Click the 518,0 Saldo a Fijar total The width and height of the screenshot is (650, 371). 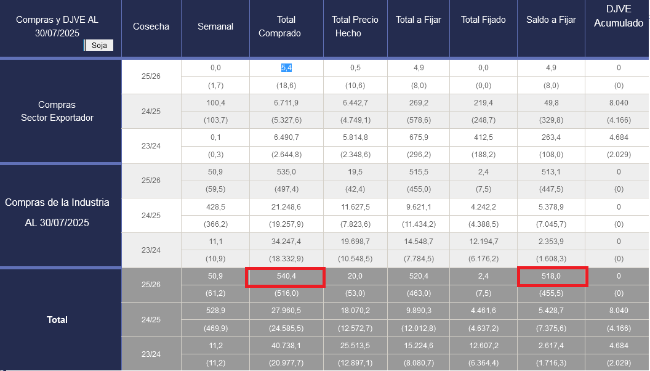coord(551,276)
